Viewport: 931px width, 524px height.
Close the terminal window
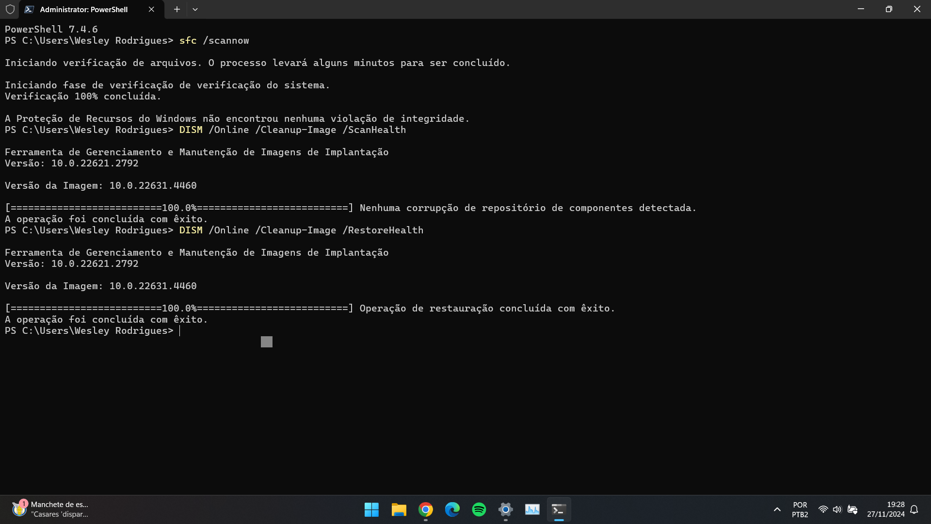click(917, 9)
